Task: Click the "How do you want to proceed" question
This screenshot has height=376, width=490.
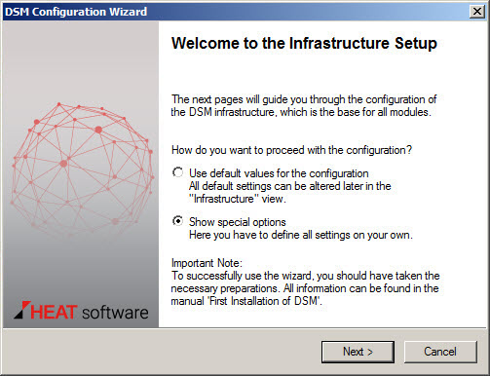Action: pyautogui.click(x=291, y=150)
